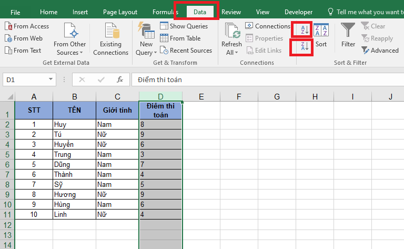The image size is (404, 249).
Task: Expand From Other Sources dropdown
Action: point(70,53)
